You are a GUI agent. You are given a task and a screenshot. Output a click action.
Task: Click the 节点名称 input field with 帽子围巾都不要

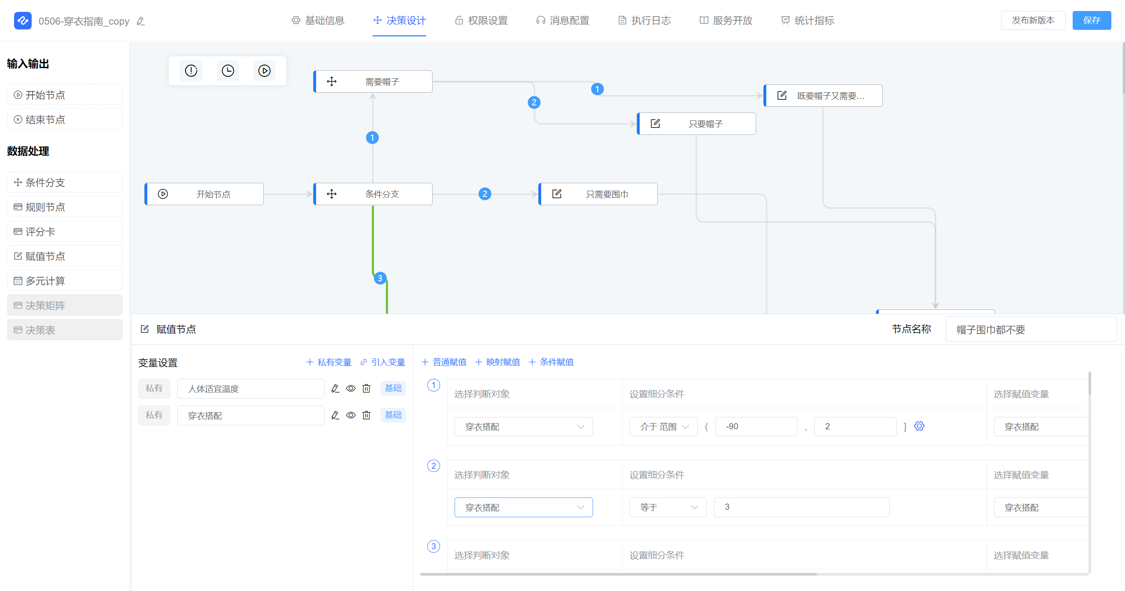pyautogui.click(x=1030, y=330)
